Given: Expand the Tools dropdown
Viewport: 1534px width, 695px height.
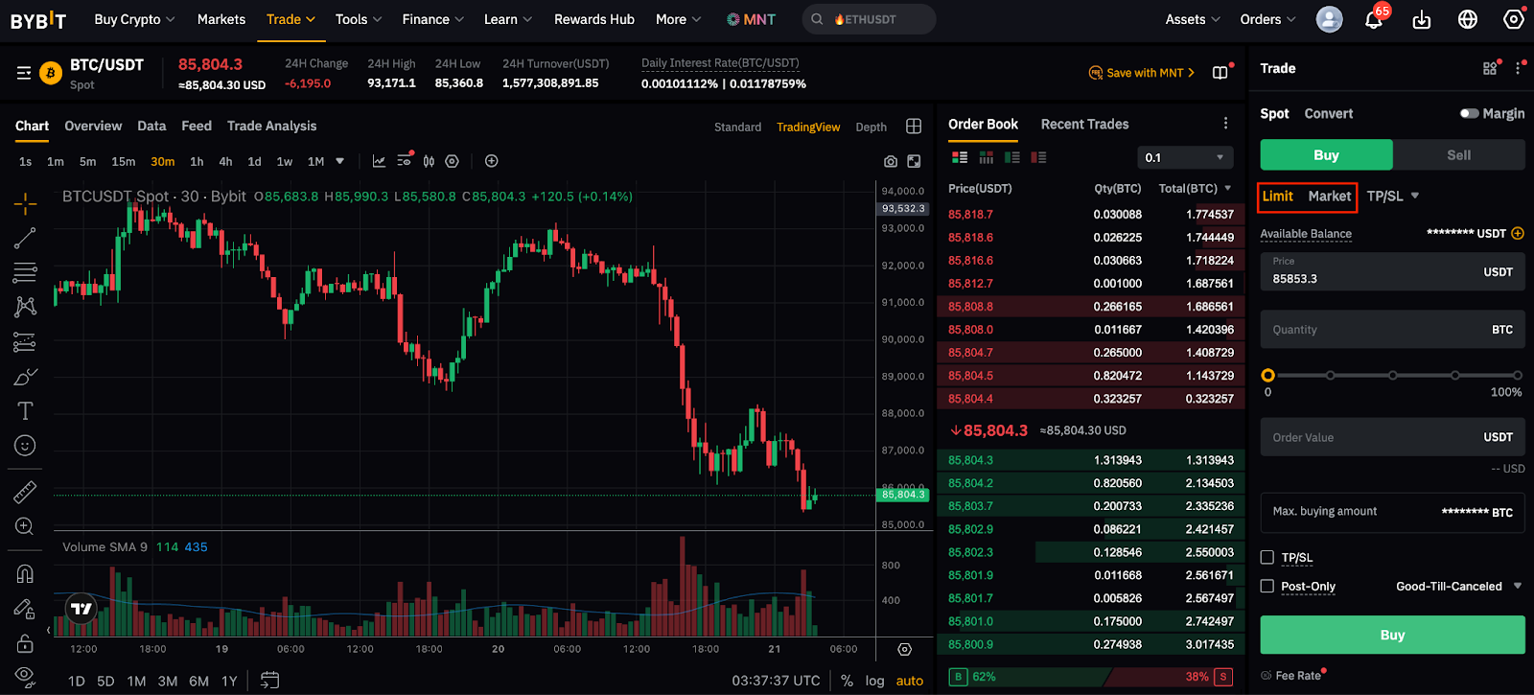Looking at the screenshot, I should pos(359,19).
